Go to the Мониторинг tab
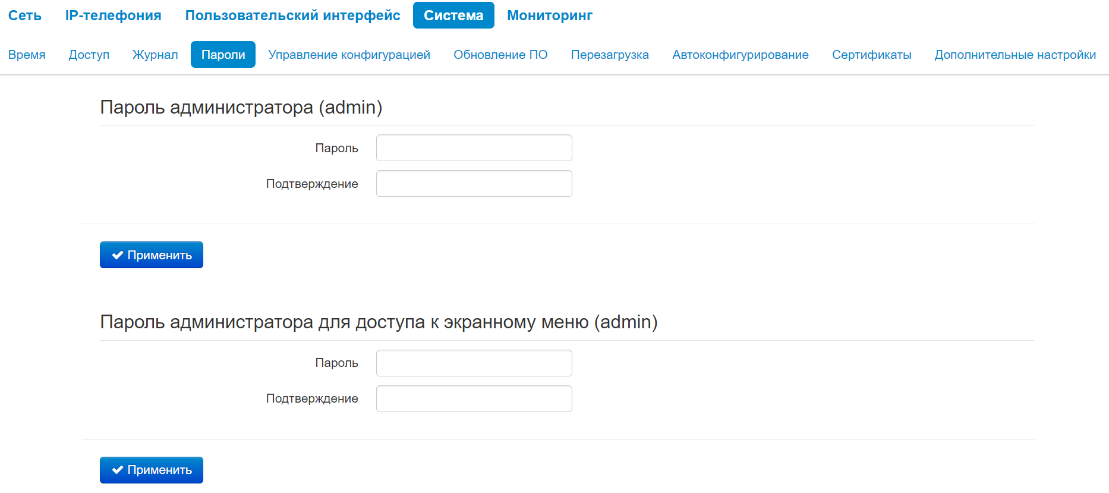The image size is (1109, 493). pos(550,15)
